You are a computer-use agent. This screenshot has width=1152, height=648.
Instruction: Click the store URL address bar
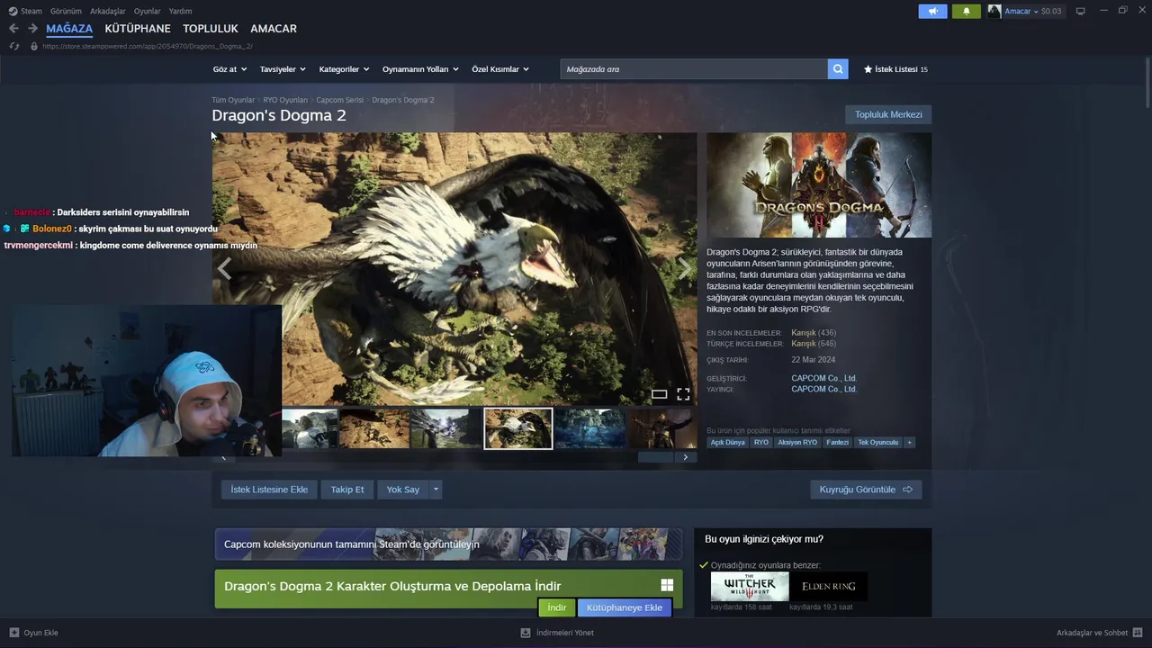(148, 46)
